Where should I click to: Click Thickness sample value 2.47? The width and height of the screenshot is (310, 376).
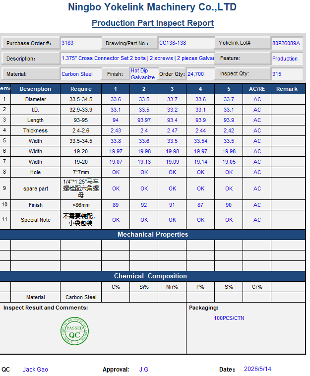click(x=172, y=130)
